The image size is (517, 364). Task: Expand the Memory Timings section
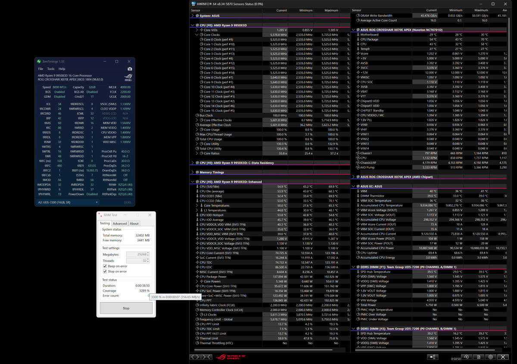[x=192, y=172]
